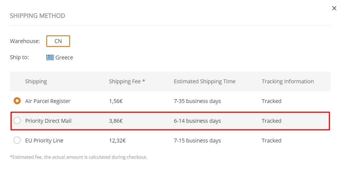This screenshot has width=341, height=171.
Task: Select the Air Parcel Register radio button
Action: [17, 101]
